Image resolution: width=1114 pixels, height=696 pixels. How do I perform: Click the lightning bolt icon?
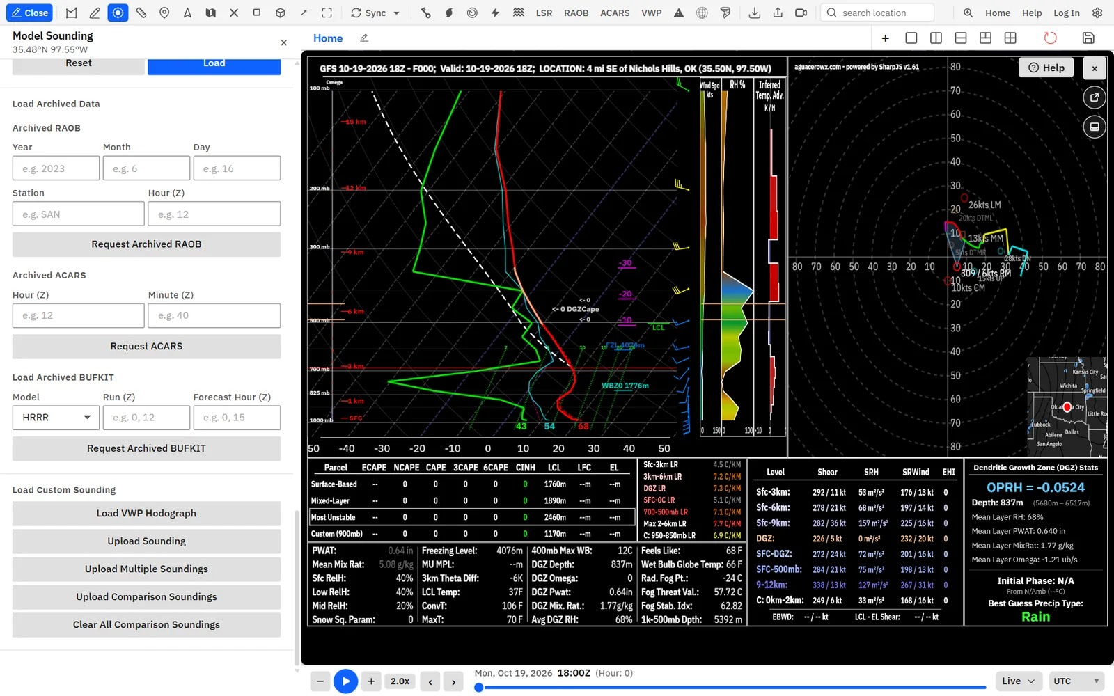pyautogui.click(x=495, y=13)
